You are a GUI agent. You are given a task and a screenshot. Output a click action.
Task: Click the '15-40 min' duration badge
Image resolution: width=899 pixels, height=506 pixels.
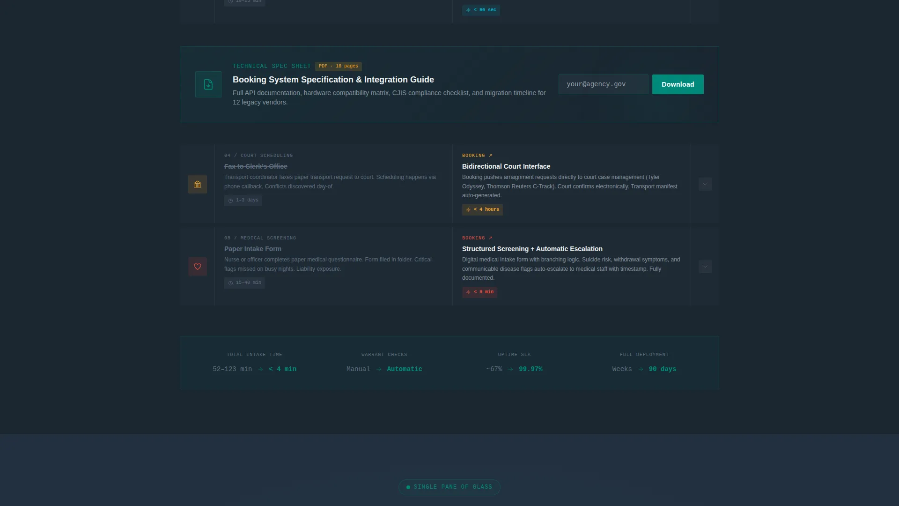point(244,283)
